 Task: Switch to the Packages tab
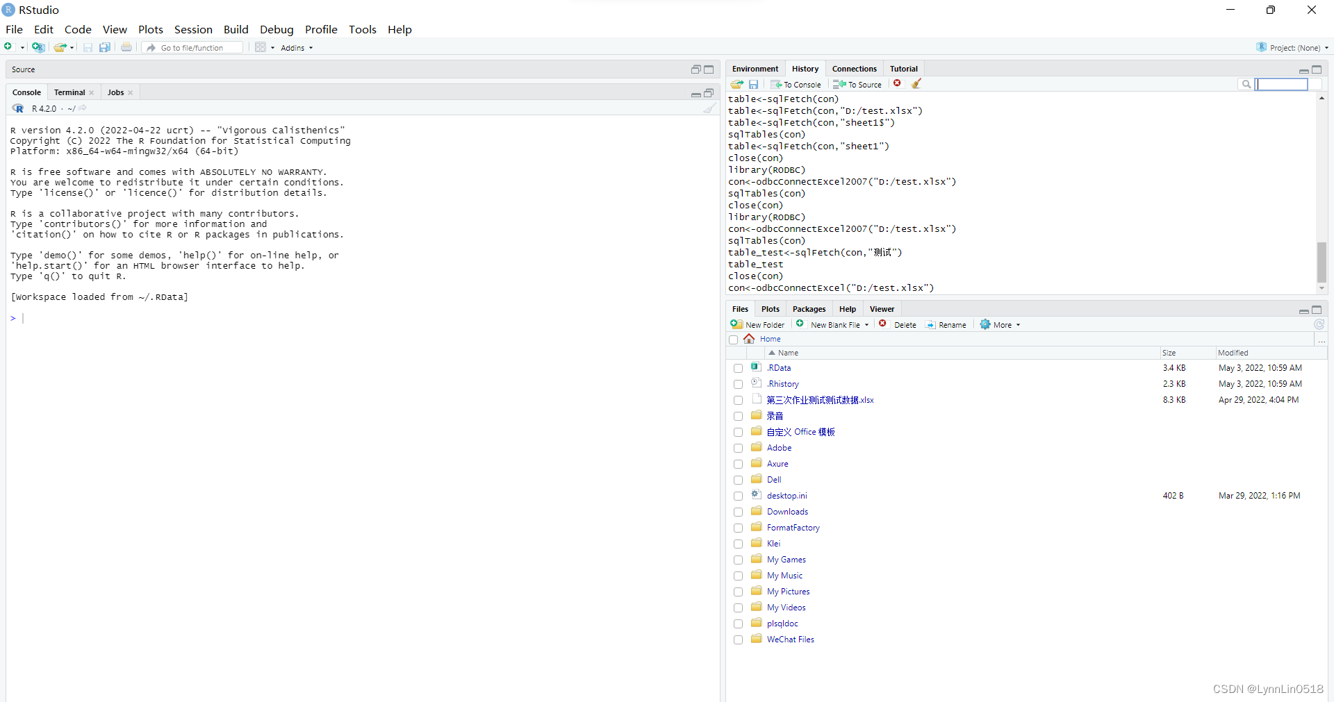(x=808, y=308)
